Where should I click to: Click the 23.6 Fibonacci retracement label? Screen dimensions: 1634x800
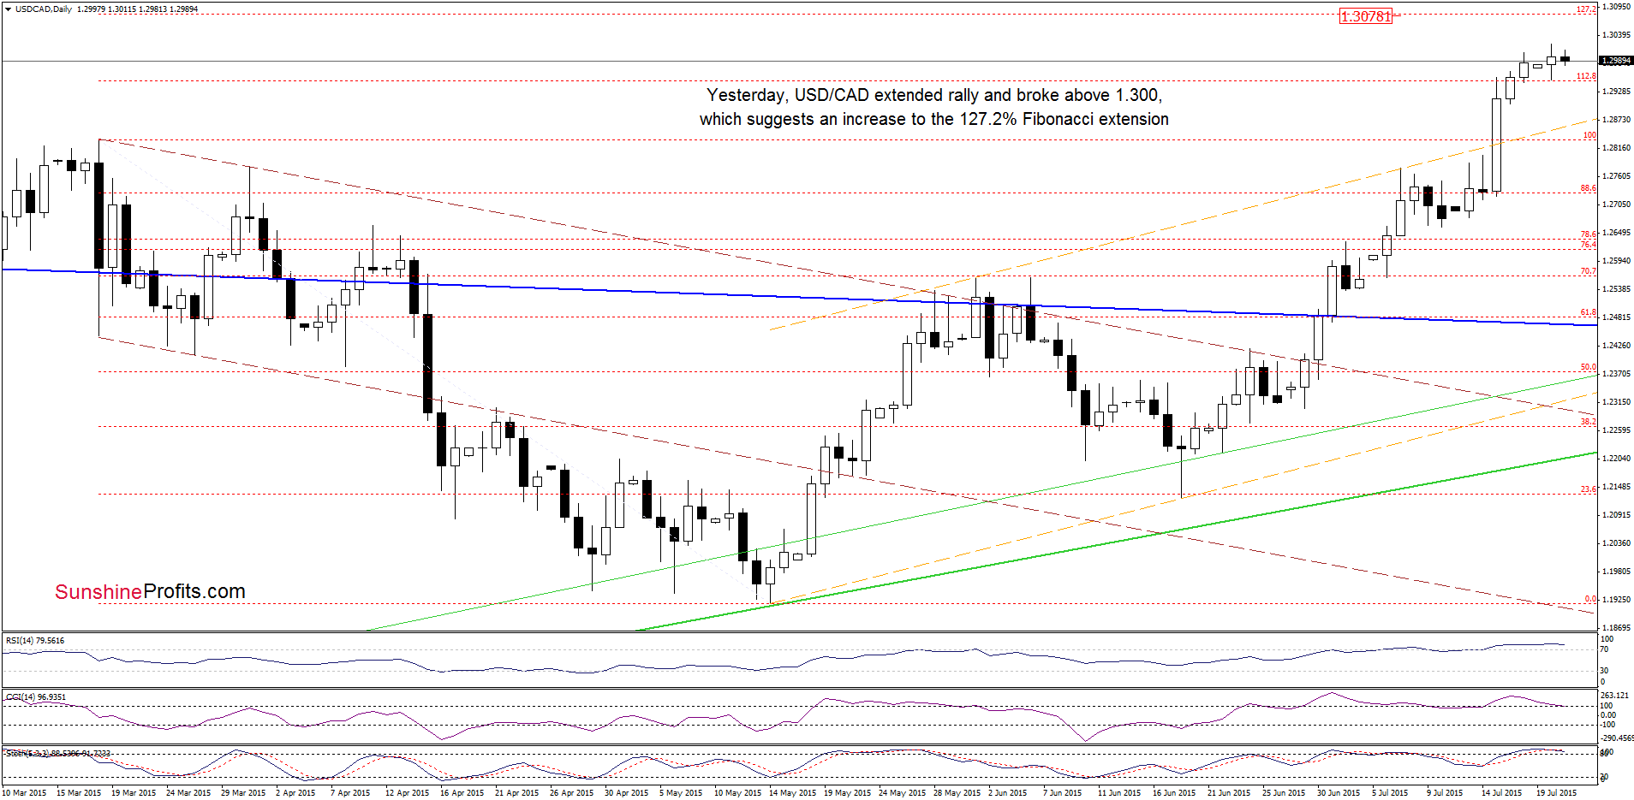[1588, 489]
